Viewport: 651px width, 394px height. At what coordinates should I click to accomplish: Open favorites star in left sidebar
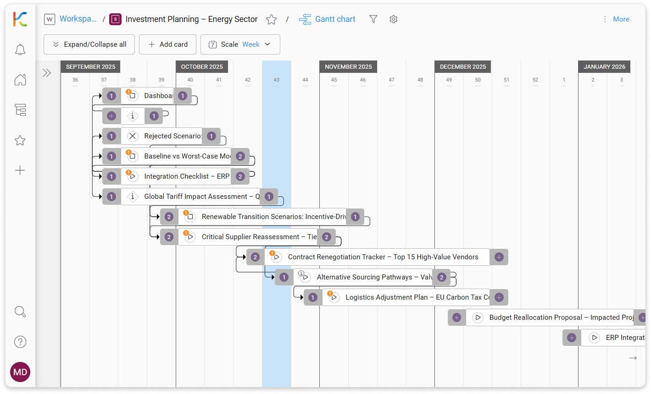20,141
